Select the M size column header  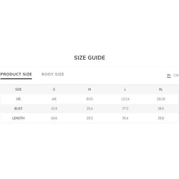click(89, 89)
